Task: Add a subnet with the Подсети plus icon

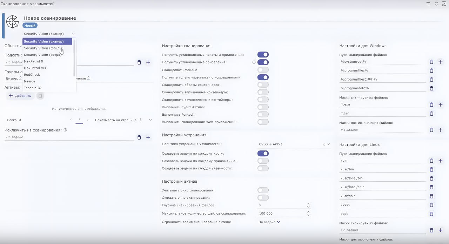Action: 148,62
